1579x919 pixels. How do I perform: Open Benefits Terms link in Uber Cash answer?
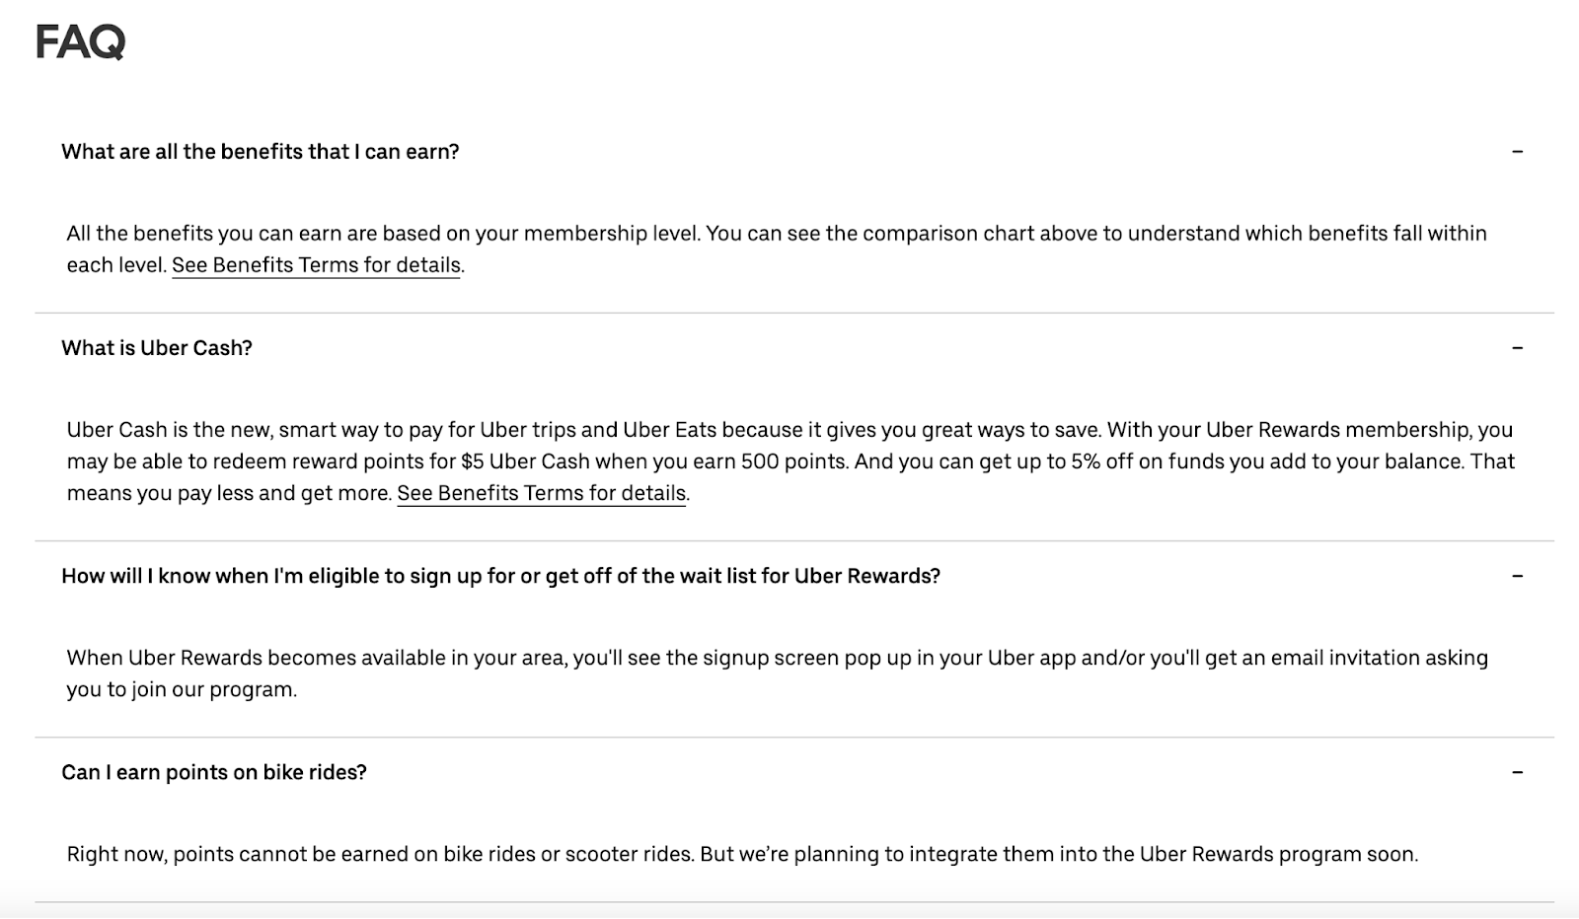(x=541, y=493)
